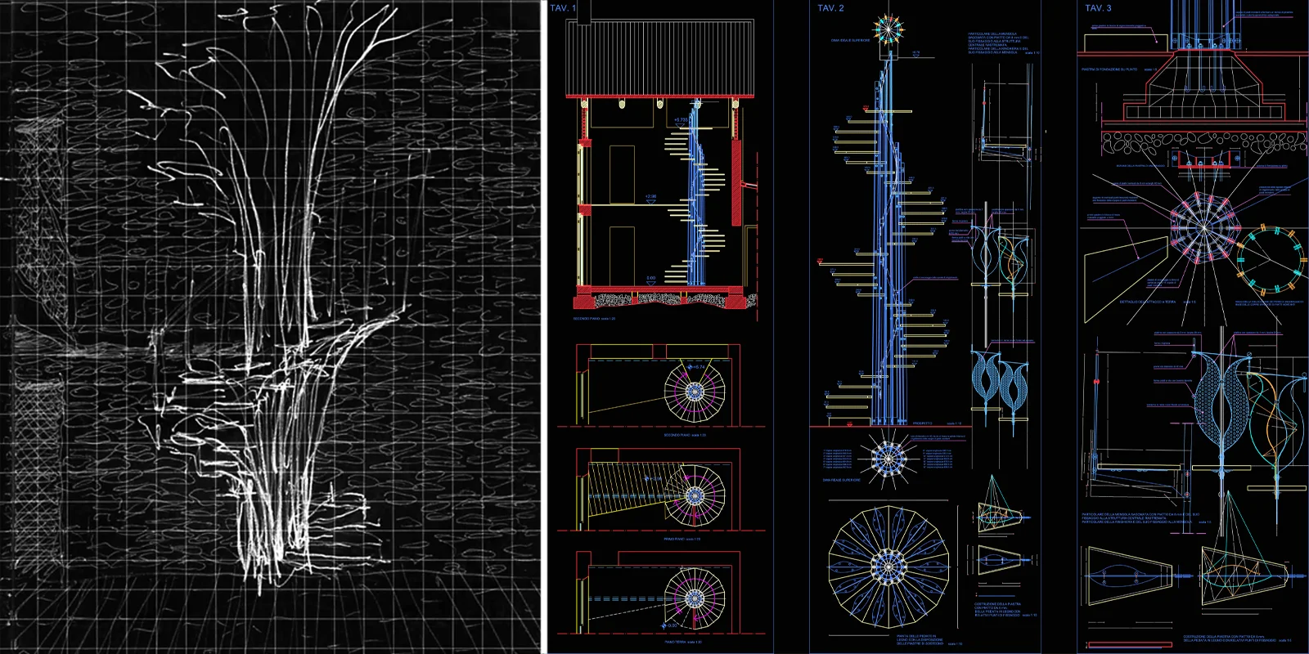Select the tall blue stair elevation in TAV. 2
Screen dimensions: 1309x654
click(885, 245)
